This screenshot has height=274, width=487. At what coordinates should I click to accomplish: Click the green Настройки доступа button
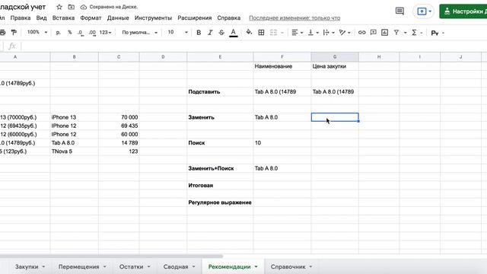click(463, 11)
